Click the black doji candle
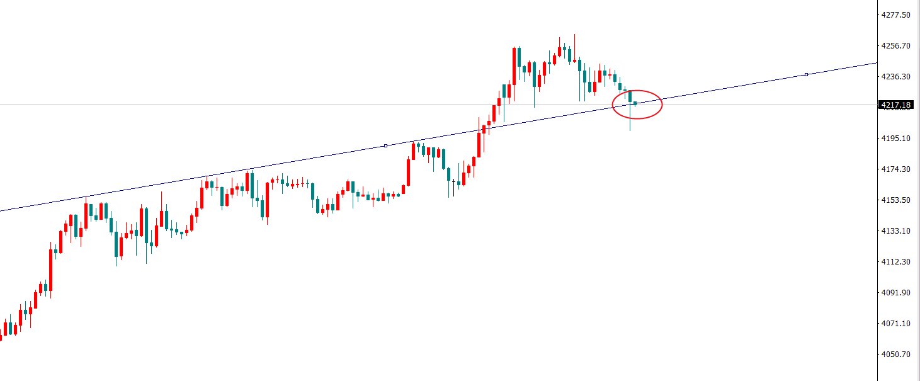Image resolution: width=920 pixels, height=381 pixels. (x=453, y=182)
